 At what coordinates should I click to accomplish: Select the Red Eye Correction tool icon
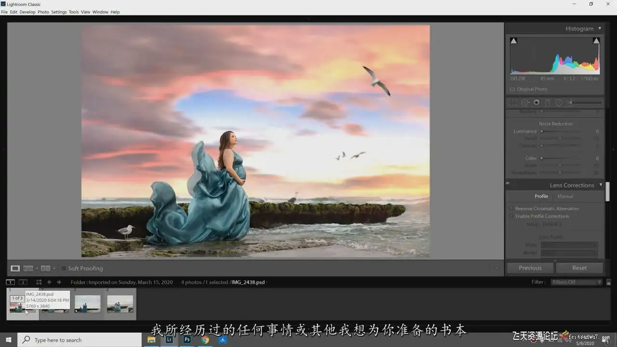(537, 103)
